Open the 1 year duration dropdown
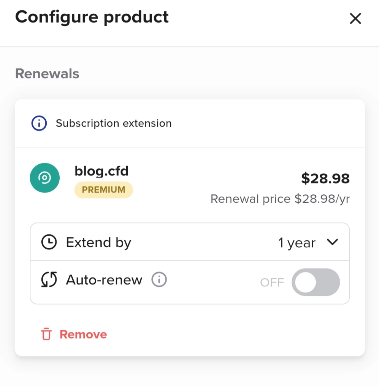The height and width of the screenshot is (386, 379). 297,243
